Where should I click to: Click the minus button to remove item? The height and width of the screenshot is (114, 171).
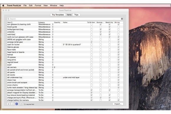click(x=12, y=104)
